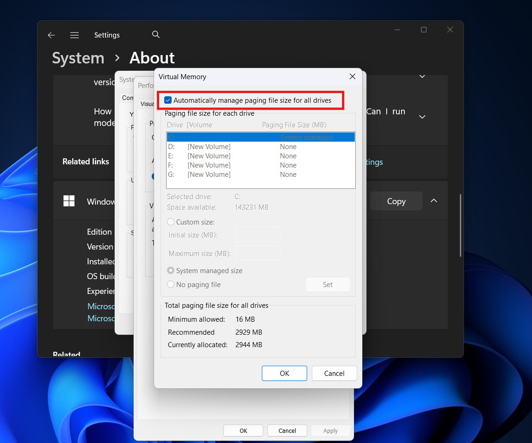Screen dimensions: 532x443
Task: Uncheck automatically manage paging file size
Action: click(x=167, y=100)
